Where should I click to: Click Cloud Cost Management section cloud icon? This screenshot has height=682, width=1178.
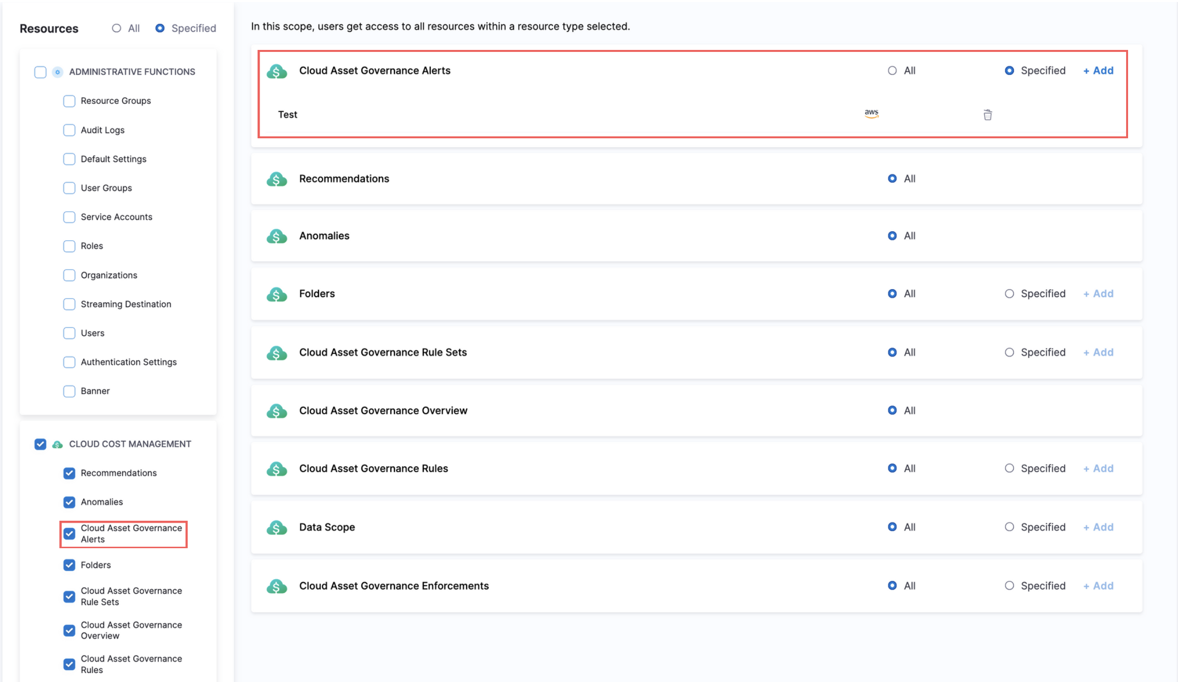[58, 444]
